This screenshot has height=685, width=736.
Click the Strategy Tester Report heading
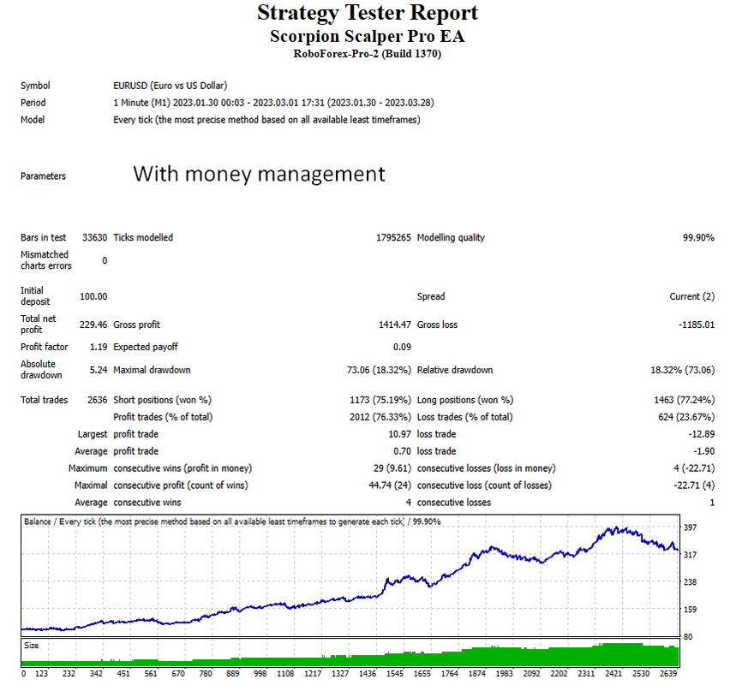(x=368, y=13)
